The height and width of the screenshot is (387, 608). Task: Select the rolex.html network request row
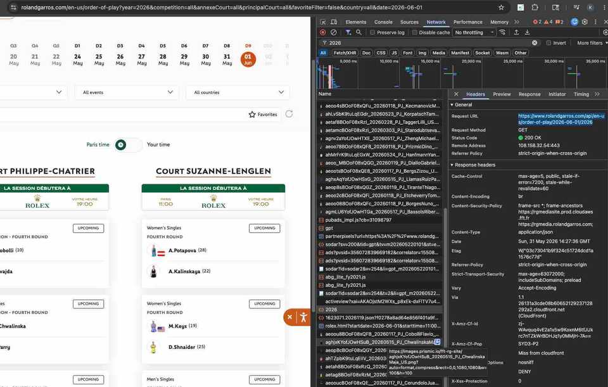[x=381, y=326]
